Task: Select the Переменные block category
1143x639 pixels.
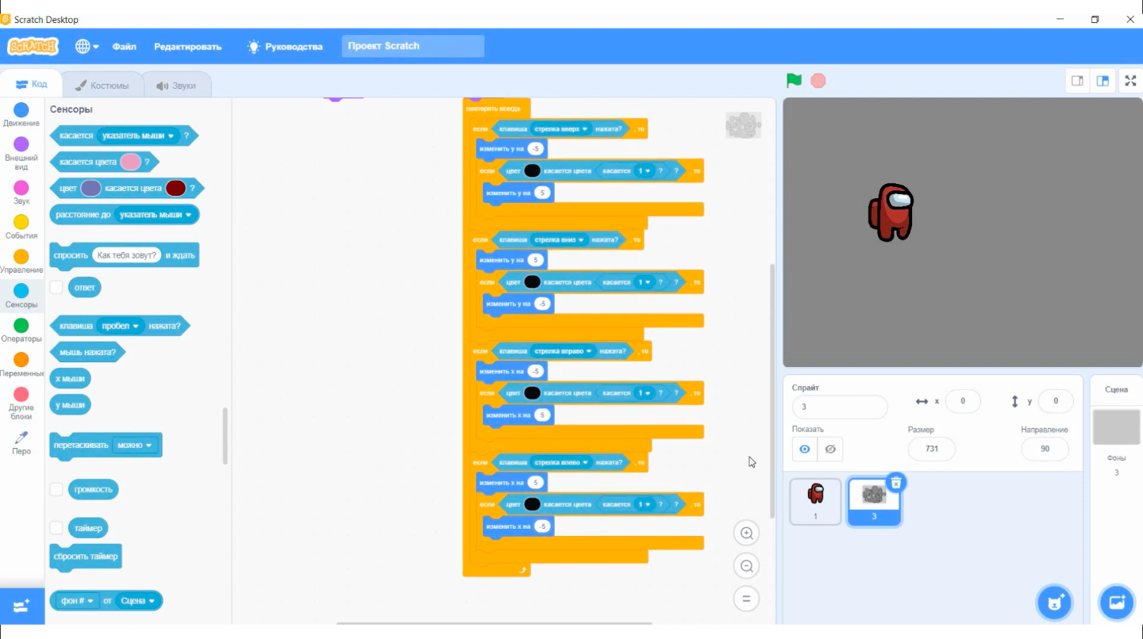Action: [x=21, y=365]
